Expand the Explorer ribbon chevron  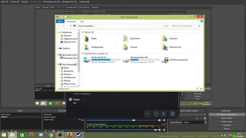coord(198,21)
